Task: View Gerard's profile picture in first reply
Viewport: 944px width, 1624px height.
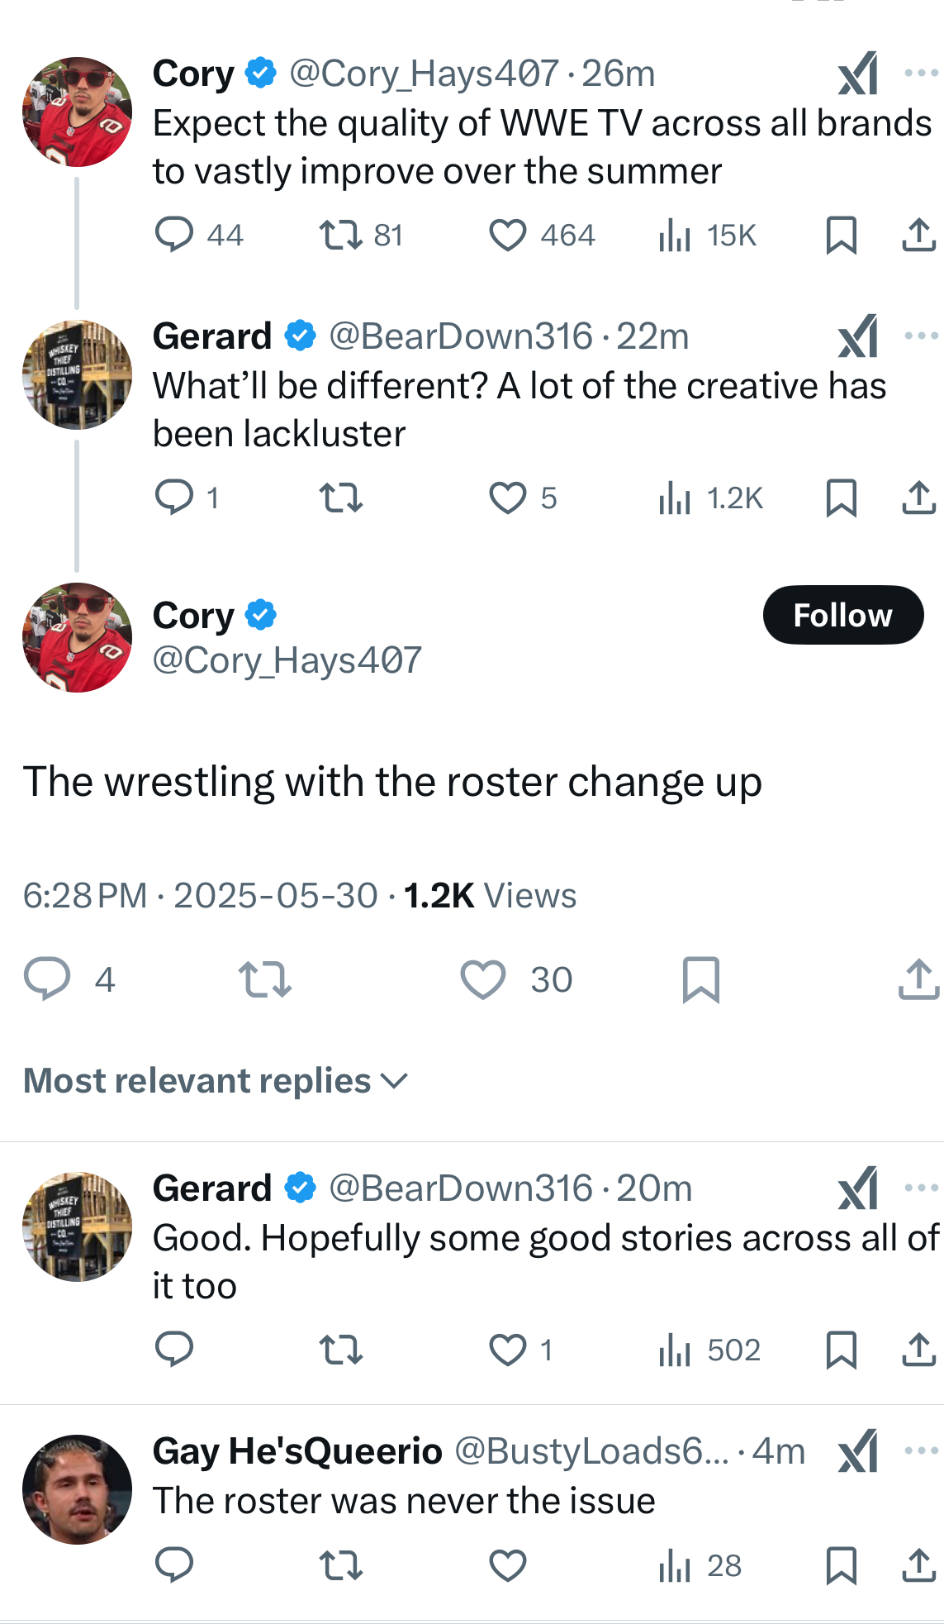Action: 77,1226
